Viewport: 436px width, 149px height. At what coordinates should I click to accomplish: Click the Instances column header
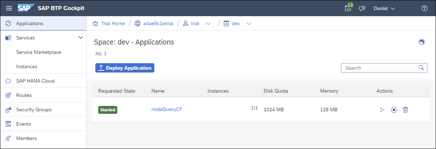point(218,91)
